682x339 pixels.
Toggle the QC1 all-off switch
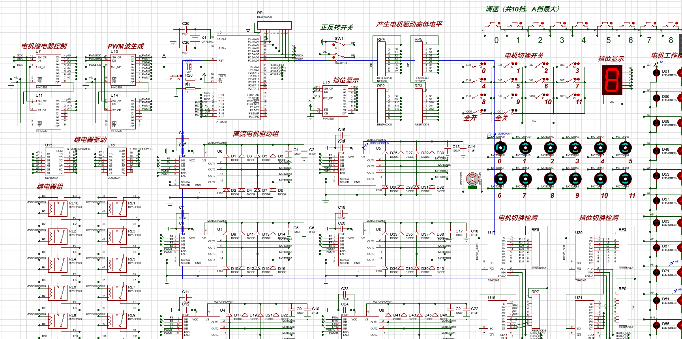coord(511,112)
